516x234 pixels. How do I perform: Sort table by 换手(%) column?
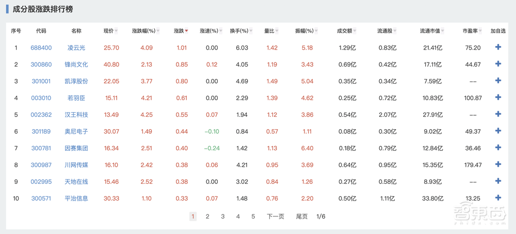(x=241, y=31)
